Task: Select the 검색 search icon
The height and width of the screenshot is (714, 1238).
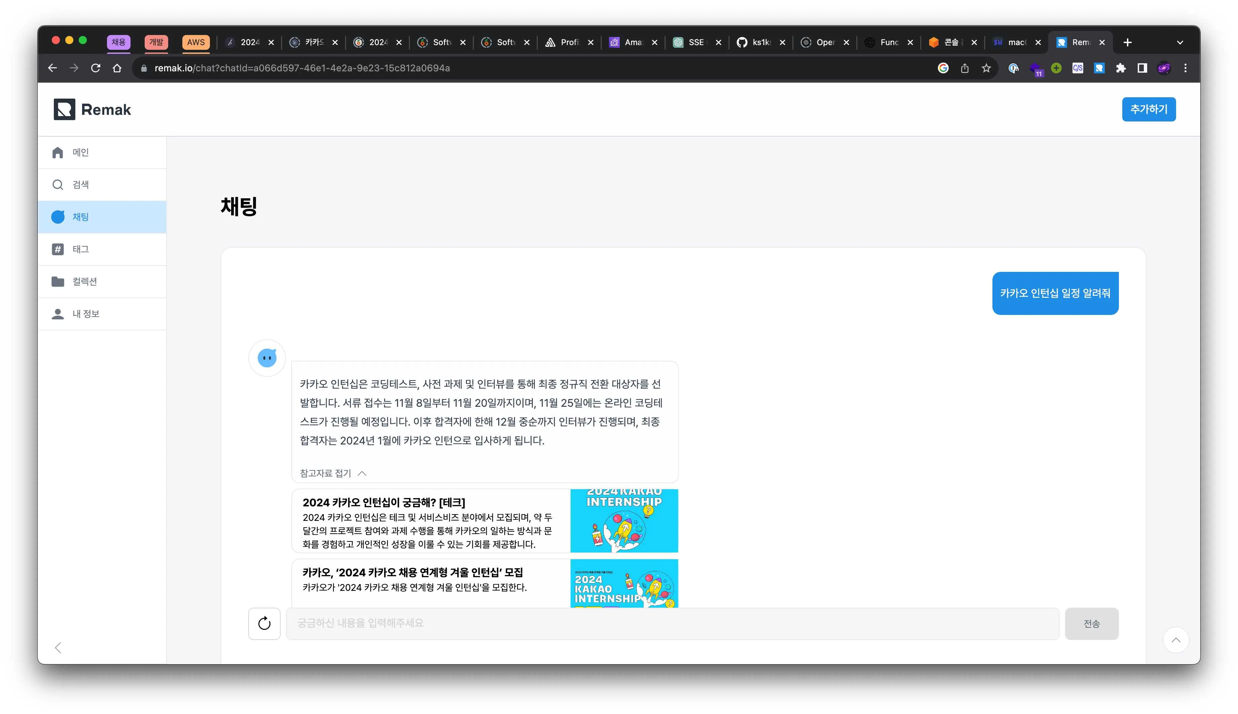Action: coord(58,184)
